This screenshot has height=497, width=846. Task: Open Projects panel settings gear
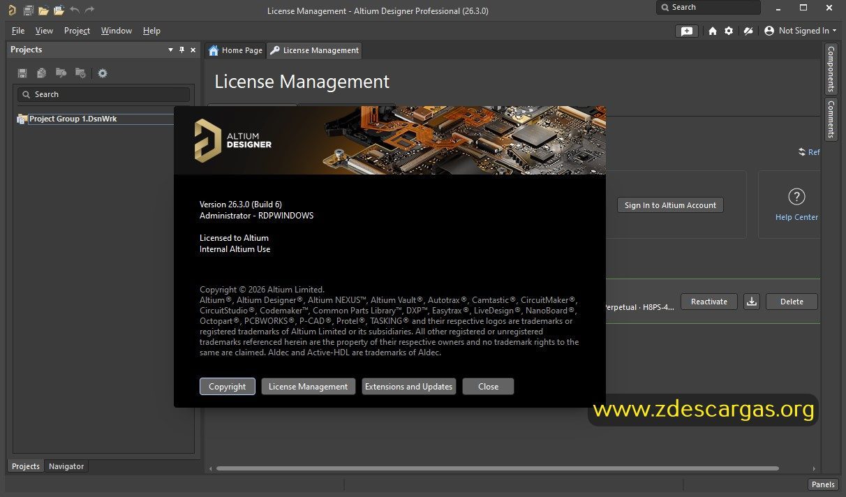pyautogui.click(x=103, y=73)
